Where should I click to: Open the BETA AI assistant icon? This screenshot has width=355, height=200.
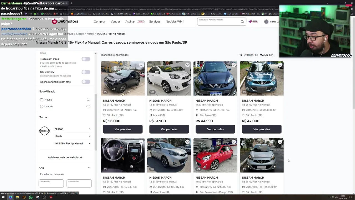(253, 21)
